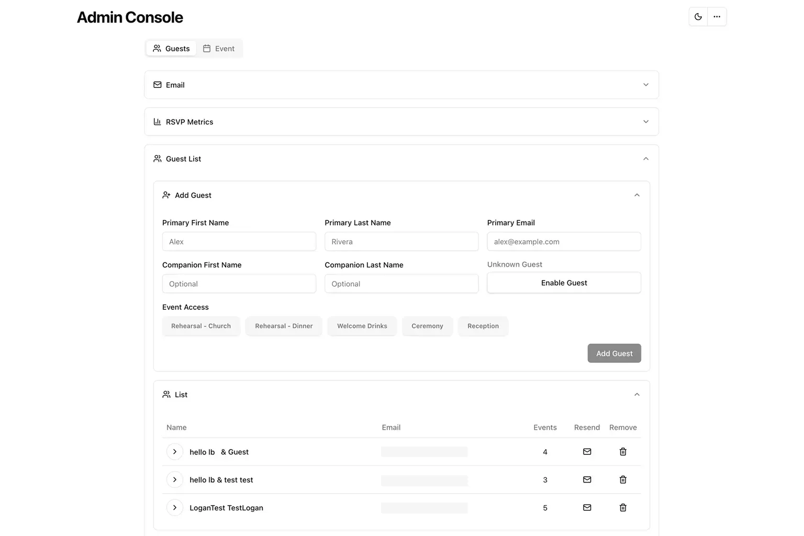The height and width of the screenshot is (536, 804).
Task: Expand the hello lb & Guest row details
Action: tap(175, 452)
